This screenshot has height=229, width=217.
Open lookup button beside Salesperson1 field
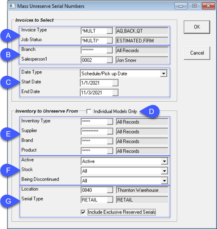[109, 60]
